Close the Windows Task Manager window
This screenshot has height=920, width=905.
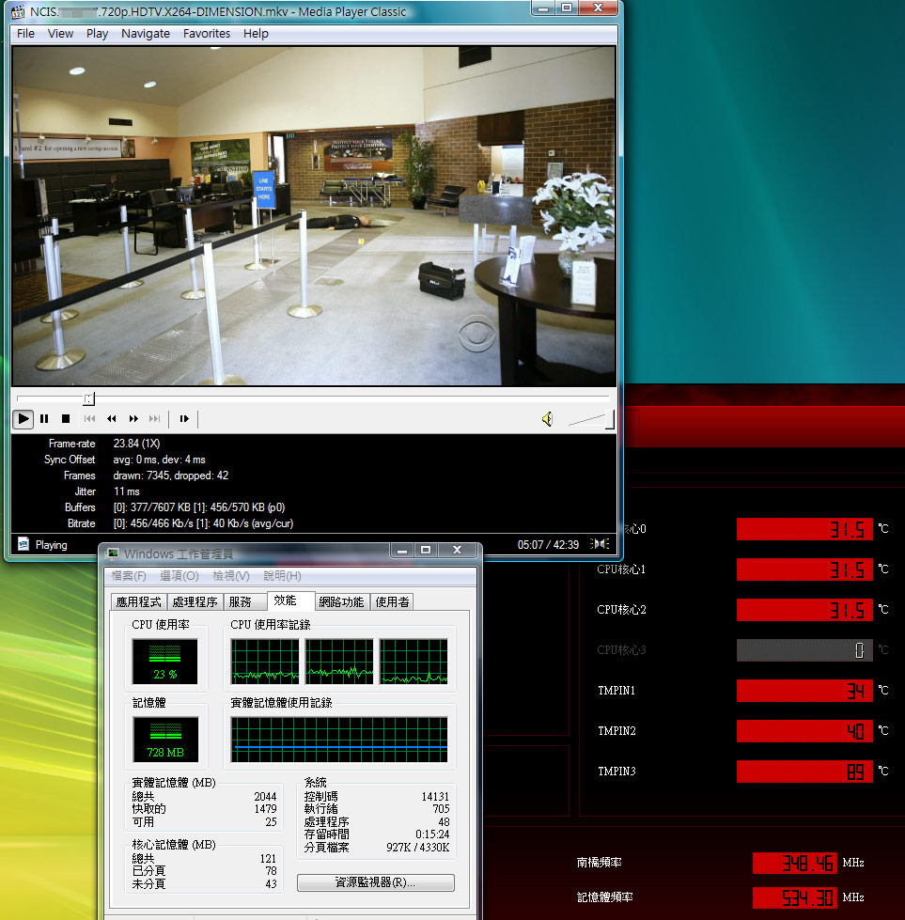[458, 551]
